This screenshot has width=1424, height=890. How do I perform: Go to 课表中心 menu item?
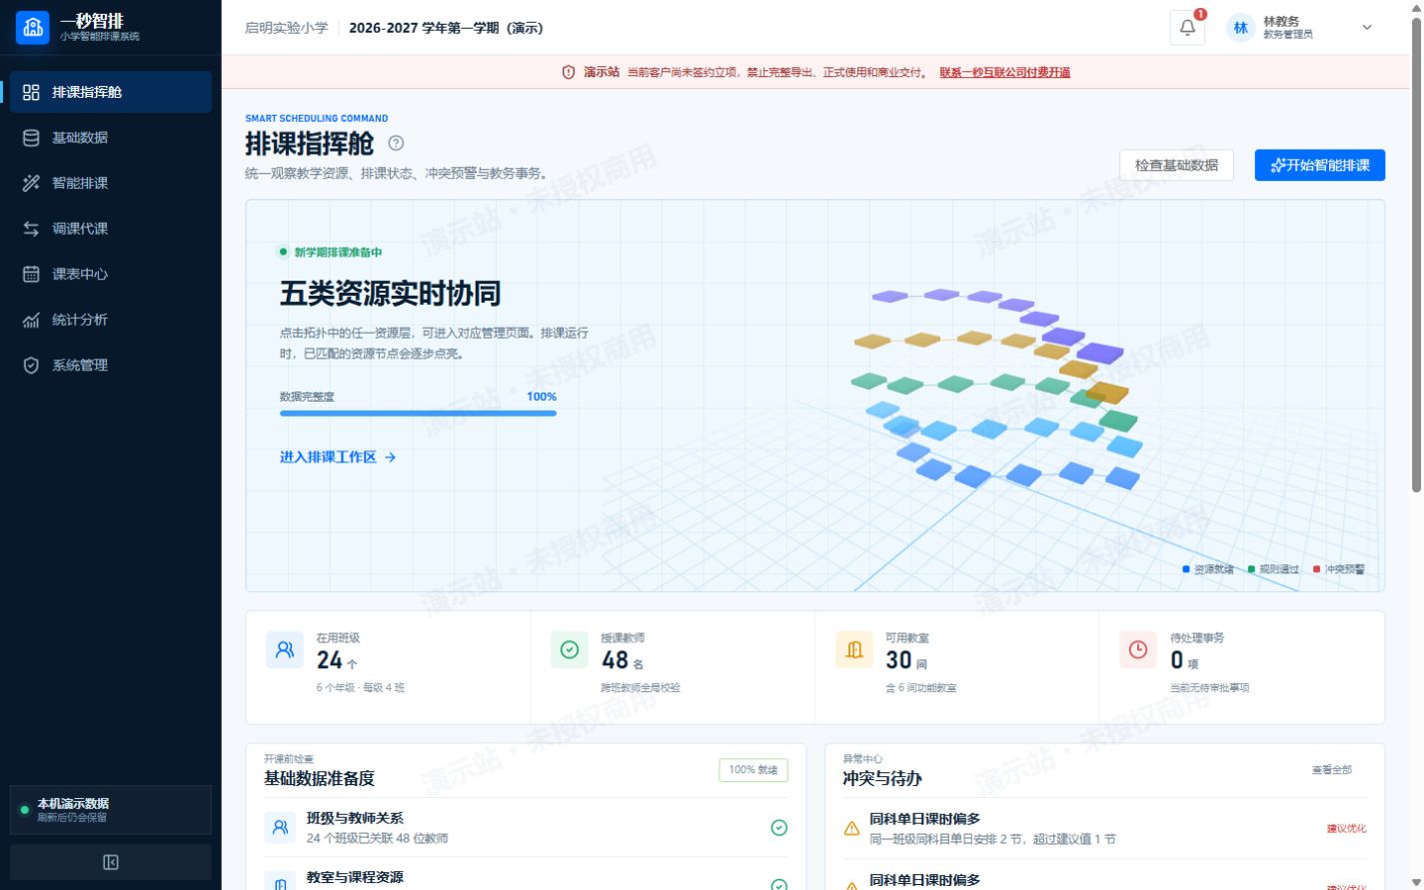point(111,274)
